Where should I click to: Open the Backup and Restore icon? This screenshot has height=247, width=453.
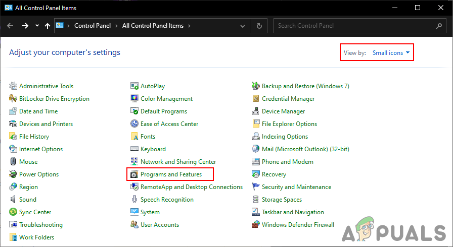[x=256, y=86]
